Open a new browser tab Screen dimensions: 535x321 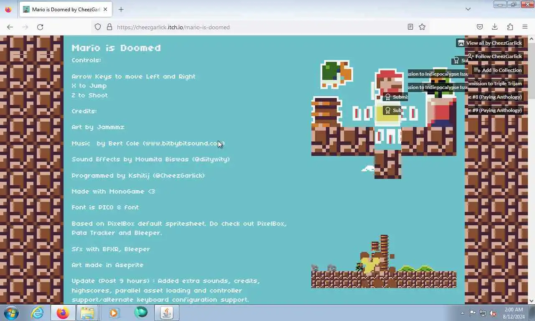(x=121, y=9)
